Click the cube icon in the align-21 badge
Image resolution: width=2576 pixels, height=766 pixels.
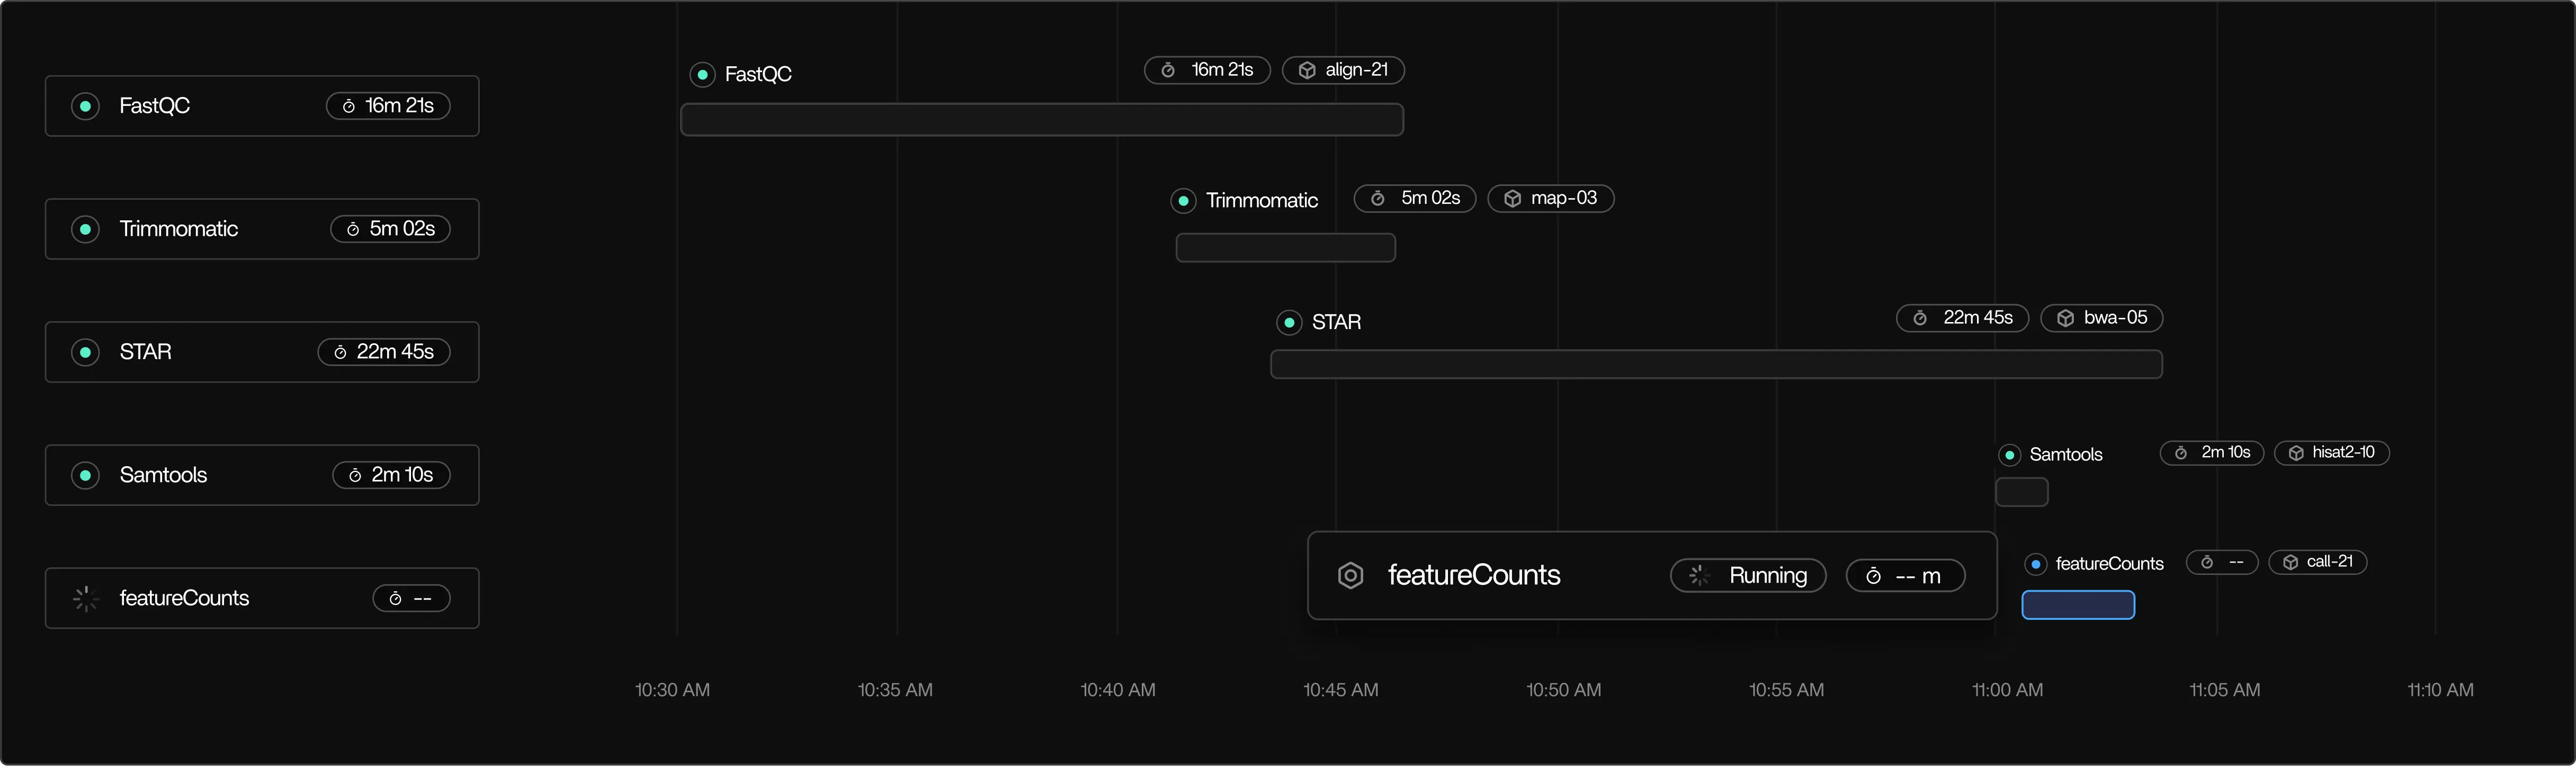pos(1307,71)
